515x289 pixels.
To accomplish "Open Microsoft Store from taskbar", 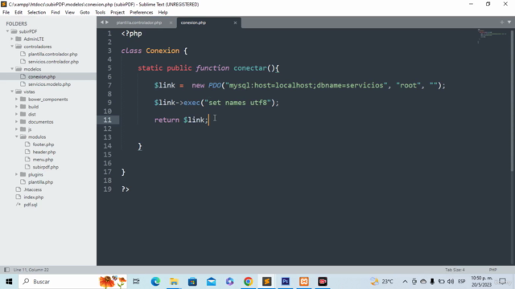I will click(x=192, y=282).
